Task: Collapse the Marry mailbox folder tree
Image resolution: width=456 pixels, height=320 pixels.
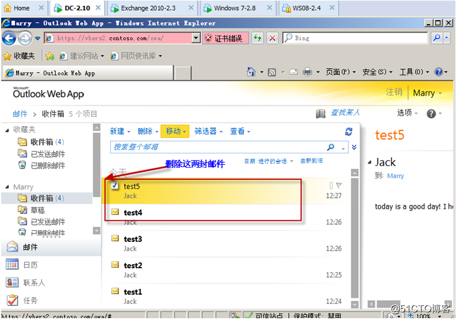Action: click(x=7, y=187)
